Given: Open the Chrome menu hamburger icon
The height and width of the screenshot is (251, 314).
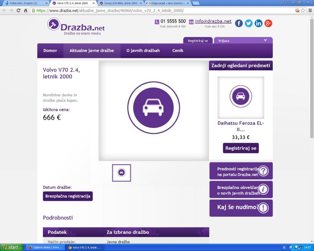Looking at the screenshot, I should point(310,10).
